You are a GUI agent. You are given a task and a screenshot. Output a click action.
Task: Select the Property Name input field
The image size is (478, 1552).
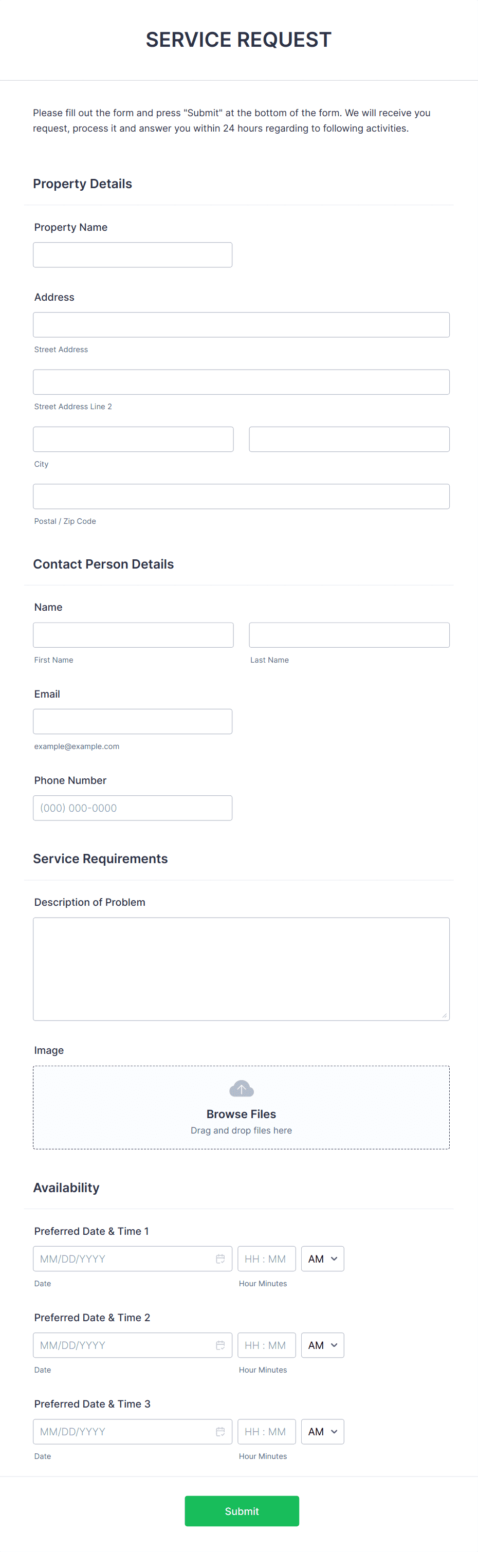click(x=133, y=254)
